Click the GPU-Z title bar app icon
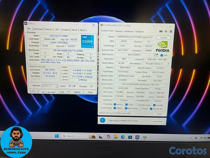This screenshot has height=158, width=210. point(102,25)
